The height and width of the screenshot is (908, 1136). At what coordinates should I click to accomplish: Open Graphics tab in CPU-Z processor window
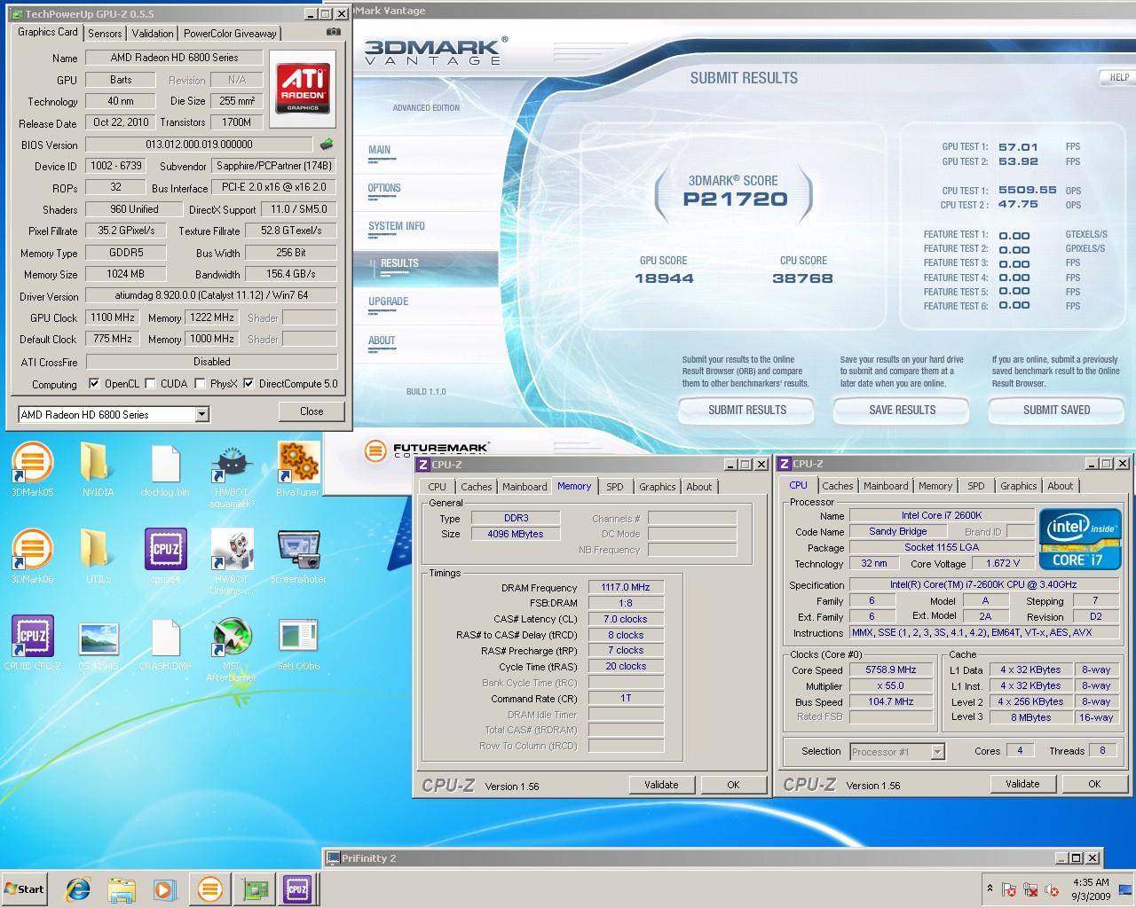(1018, 486)
